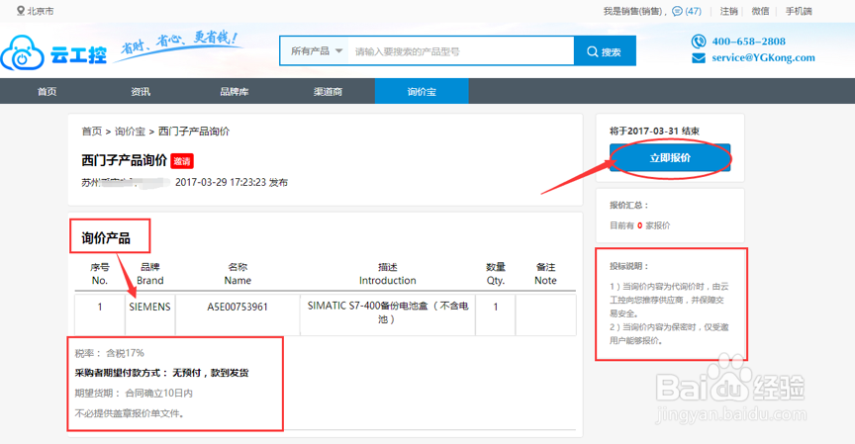855x444 pixels.
Task: Click the 报价汇总 heading
Action: [x=629, y=206]
